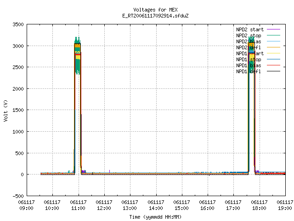Click the 2000 y-axis tick label

tap(18, 89)
